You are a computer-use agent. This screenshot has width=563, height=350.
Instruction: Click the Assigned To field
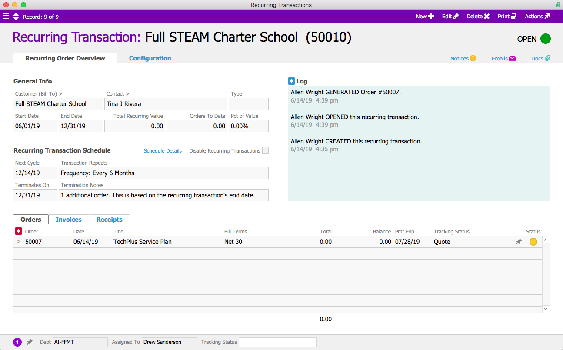[169, 342]
